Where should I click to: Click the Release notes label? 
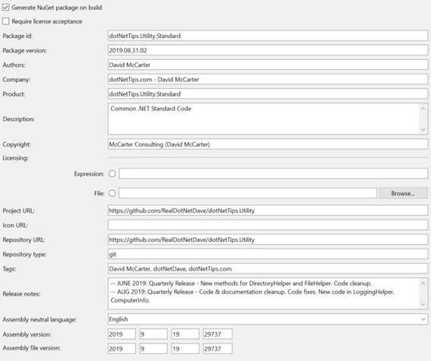click(x=21, y=293)
